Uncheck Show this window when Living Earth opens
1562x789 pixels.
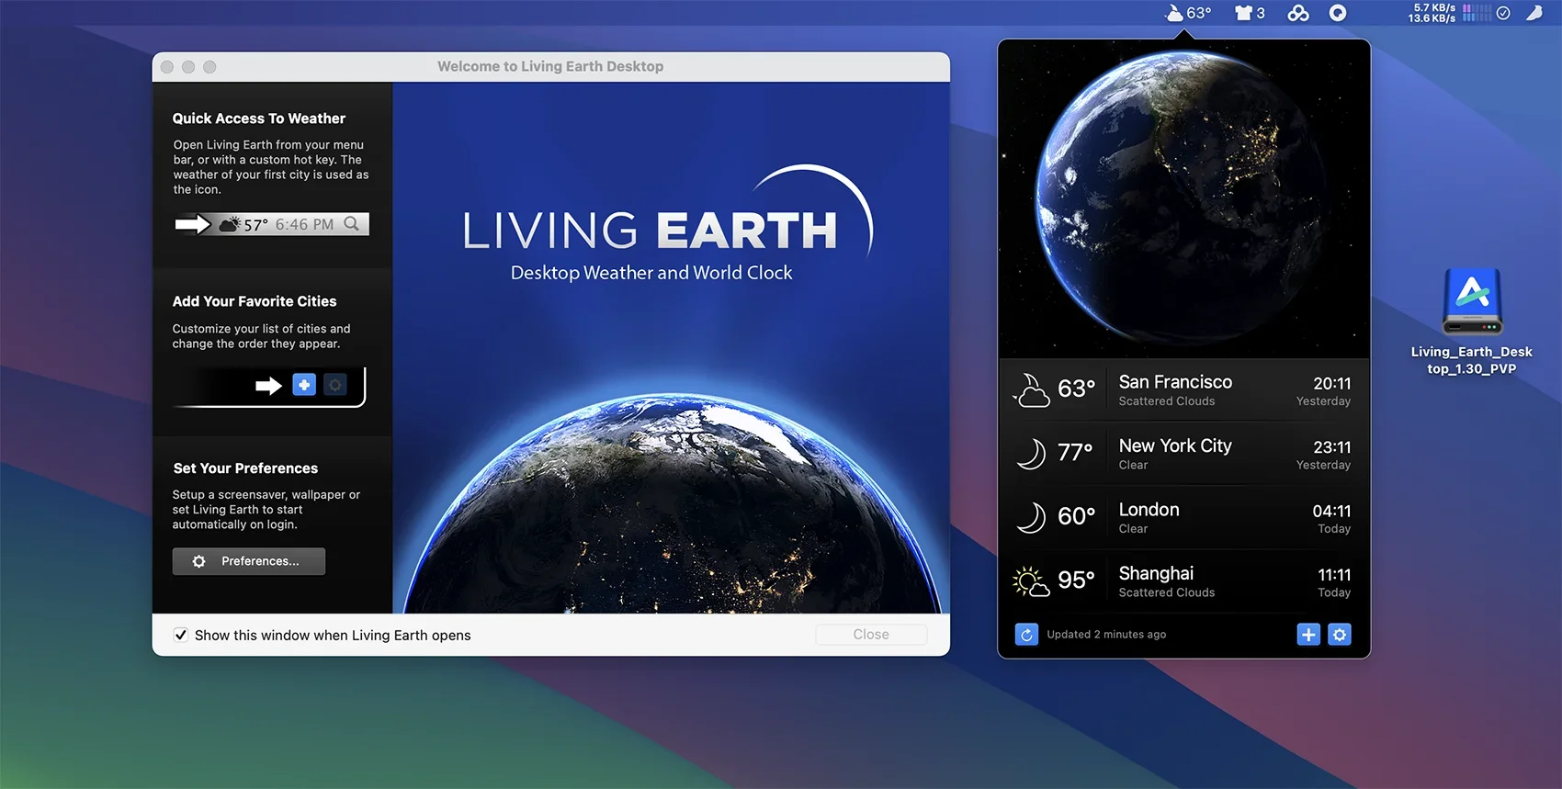[x=181, y=635]
